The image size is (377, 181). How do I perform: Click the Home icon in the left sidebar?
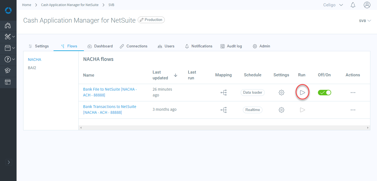click(8, 26)
